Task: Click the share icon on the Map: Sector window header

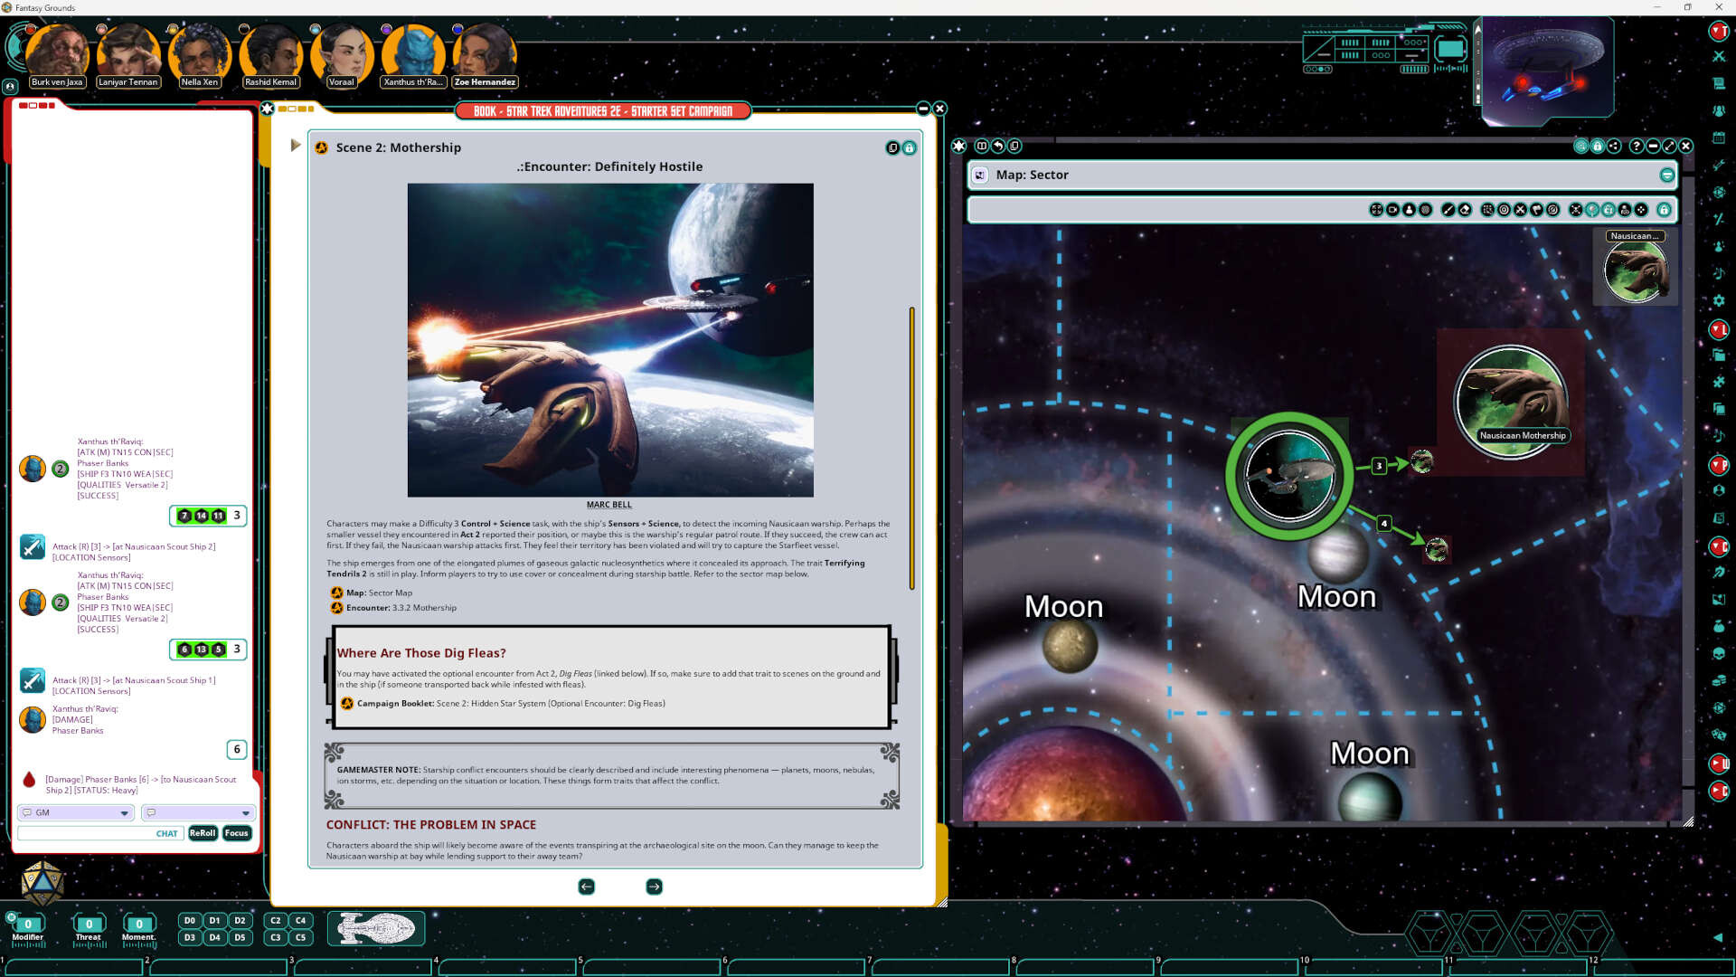Action: (x=1613, y=146)
